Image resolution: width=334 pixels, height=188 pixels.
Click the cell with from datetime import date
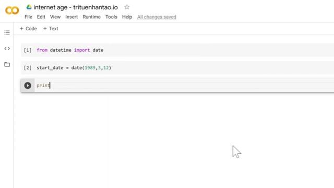[177, 50]
